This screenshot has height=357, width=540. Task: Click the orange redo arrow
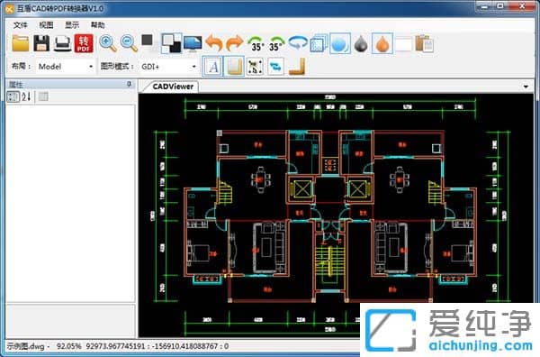235,43
